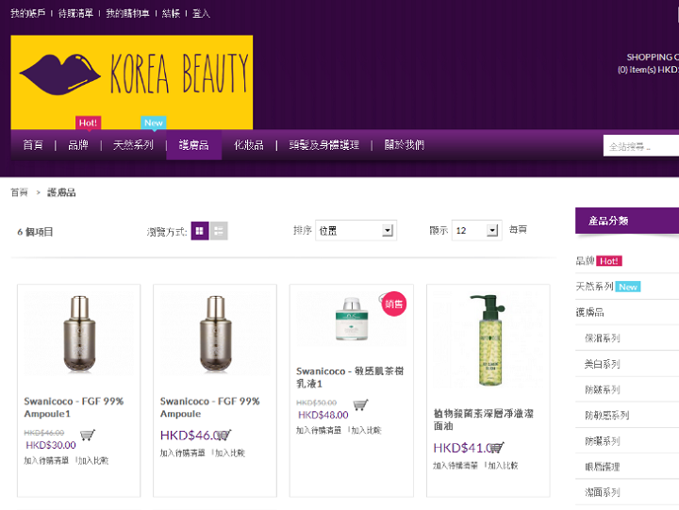This screenshot has height=510, width=679.
Task: Open 植物發酵素深層淨澈潔面油 title
Action: tap(483, 420)
